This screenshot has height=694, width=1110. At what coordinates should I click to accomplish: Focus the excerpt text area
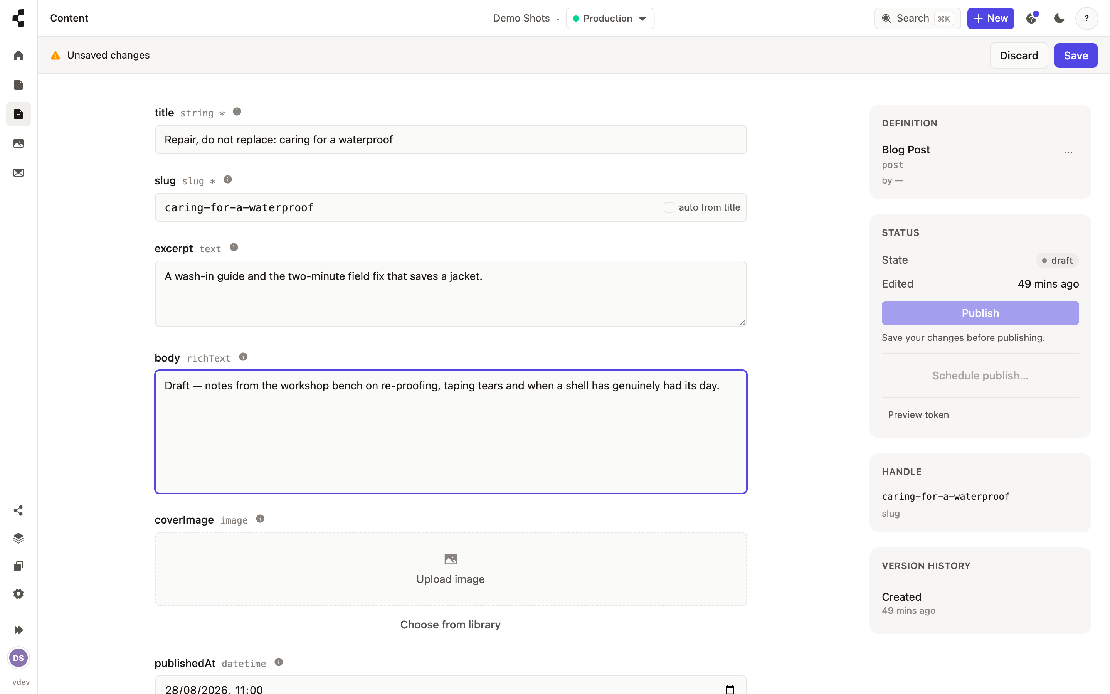[x=451, y=294]
